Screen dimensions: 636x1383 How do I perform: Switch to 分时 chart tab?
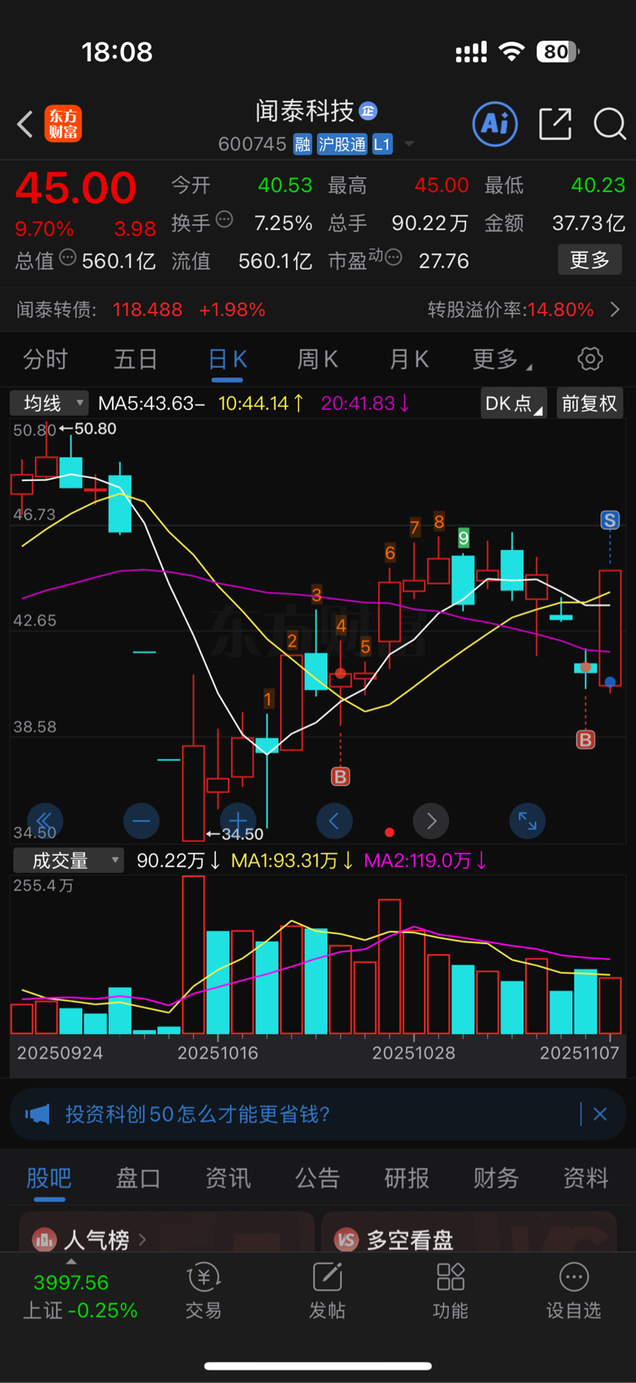(46, 359)
